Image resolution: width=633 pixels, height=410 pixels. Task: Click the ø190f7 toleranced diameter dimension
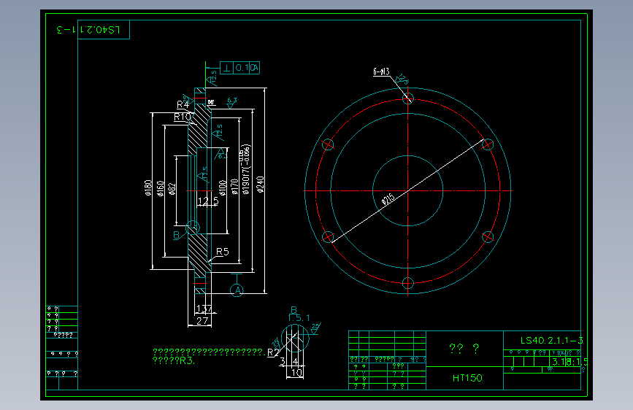(245, 169)
